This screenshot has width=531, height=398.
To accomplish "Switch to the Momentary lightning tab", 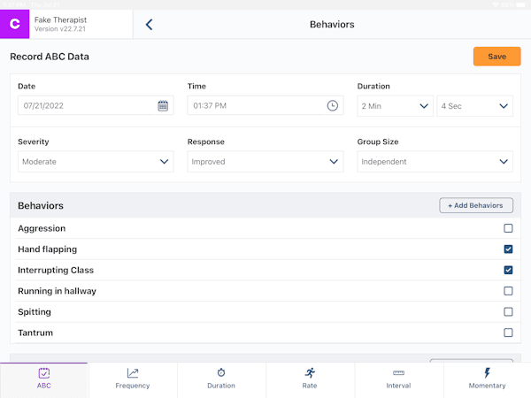I will pos(487,379).
